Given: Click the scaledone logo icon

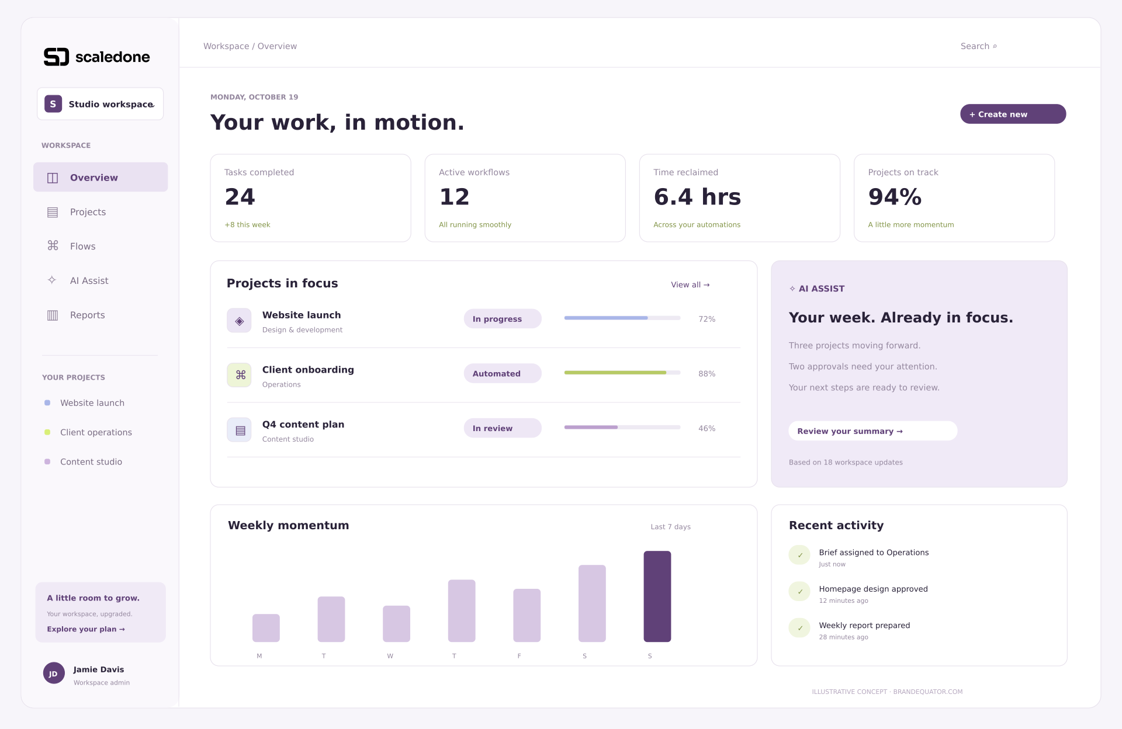Looking at the screenshot, I should (57, 57).
